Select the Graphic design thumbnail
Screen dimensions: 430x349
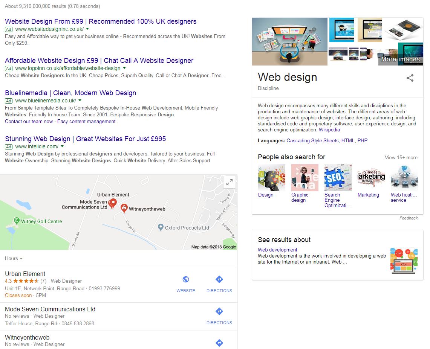(305, 178)
